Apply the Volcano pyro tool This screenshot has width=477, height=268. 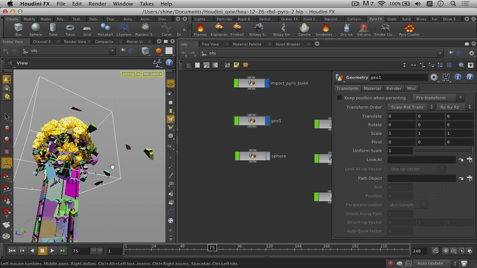coord(363,30)
